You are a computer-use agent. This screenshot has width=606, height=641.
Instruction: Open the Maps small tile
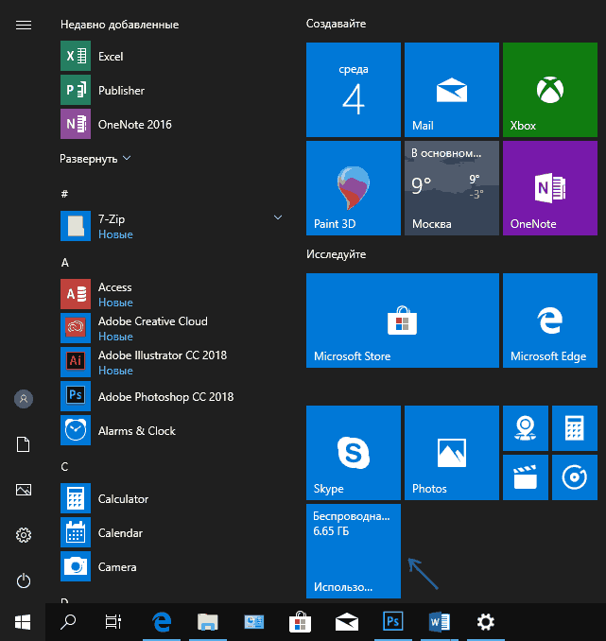[x=526, y=428]
